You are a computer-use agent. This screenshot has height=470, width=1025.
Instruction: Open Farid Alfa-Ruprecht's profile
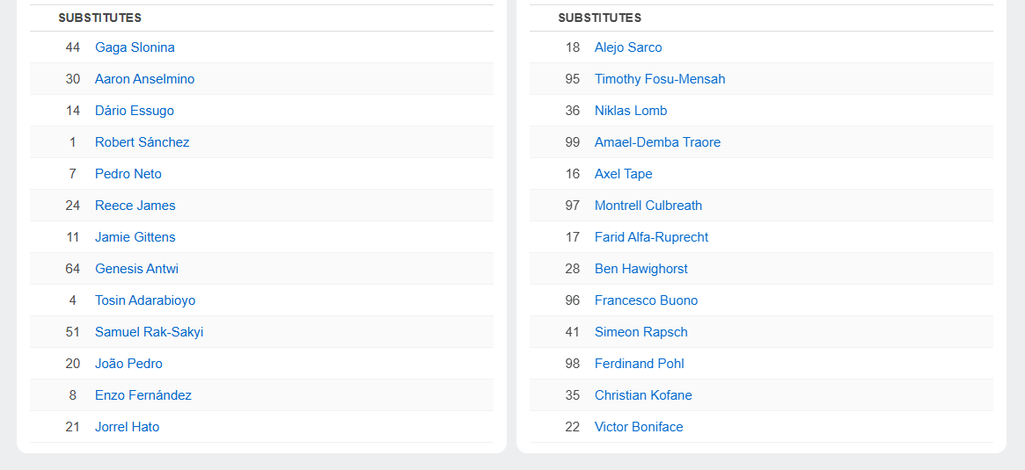coord(651,237)
